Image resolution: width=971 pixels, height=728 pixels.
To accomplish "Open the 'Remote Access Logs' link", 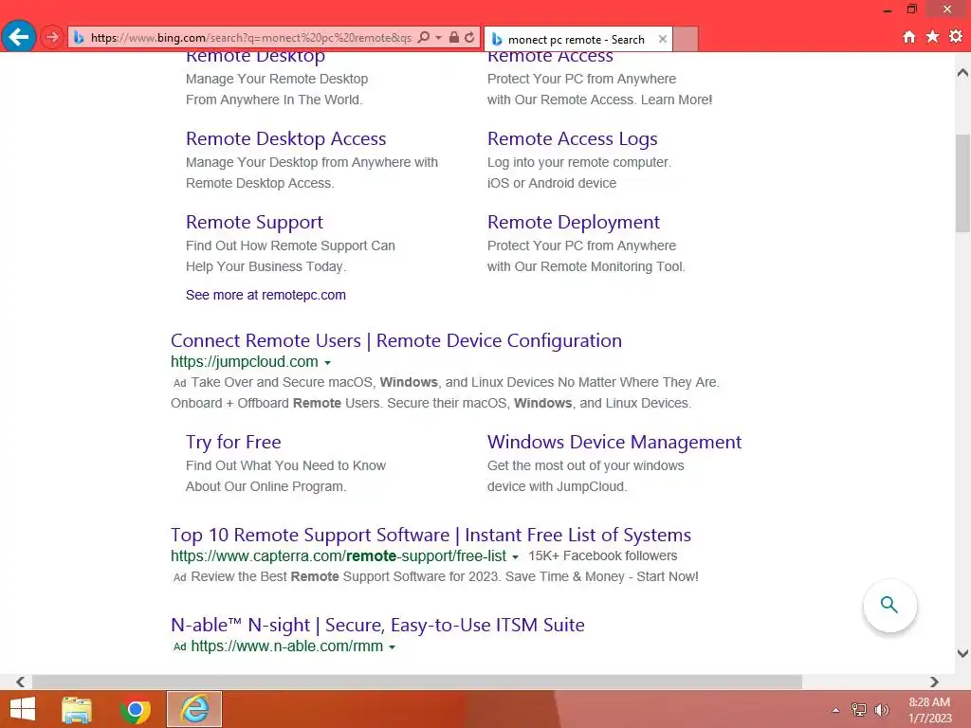I will point(572,138).
